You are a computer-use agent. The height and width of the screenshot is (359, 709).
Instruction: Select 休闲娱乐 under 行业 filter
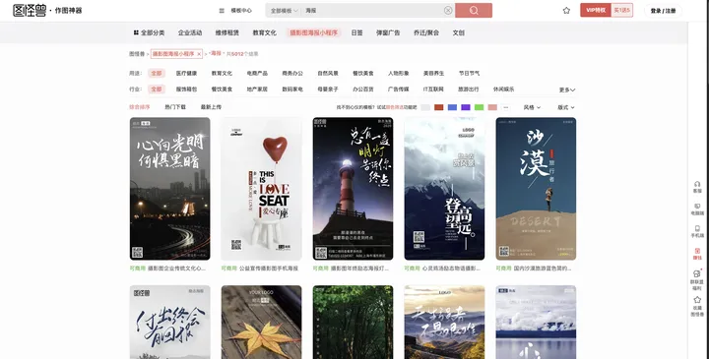tap(503, 90)
